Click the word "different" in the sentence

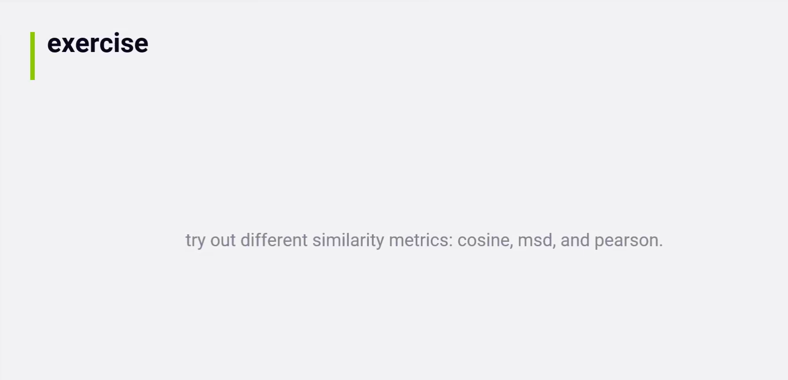[x=274, y=240]
